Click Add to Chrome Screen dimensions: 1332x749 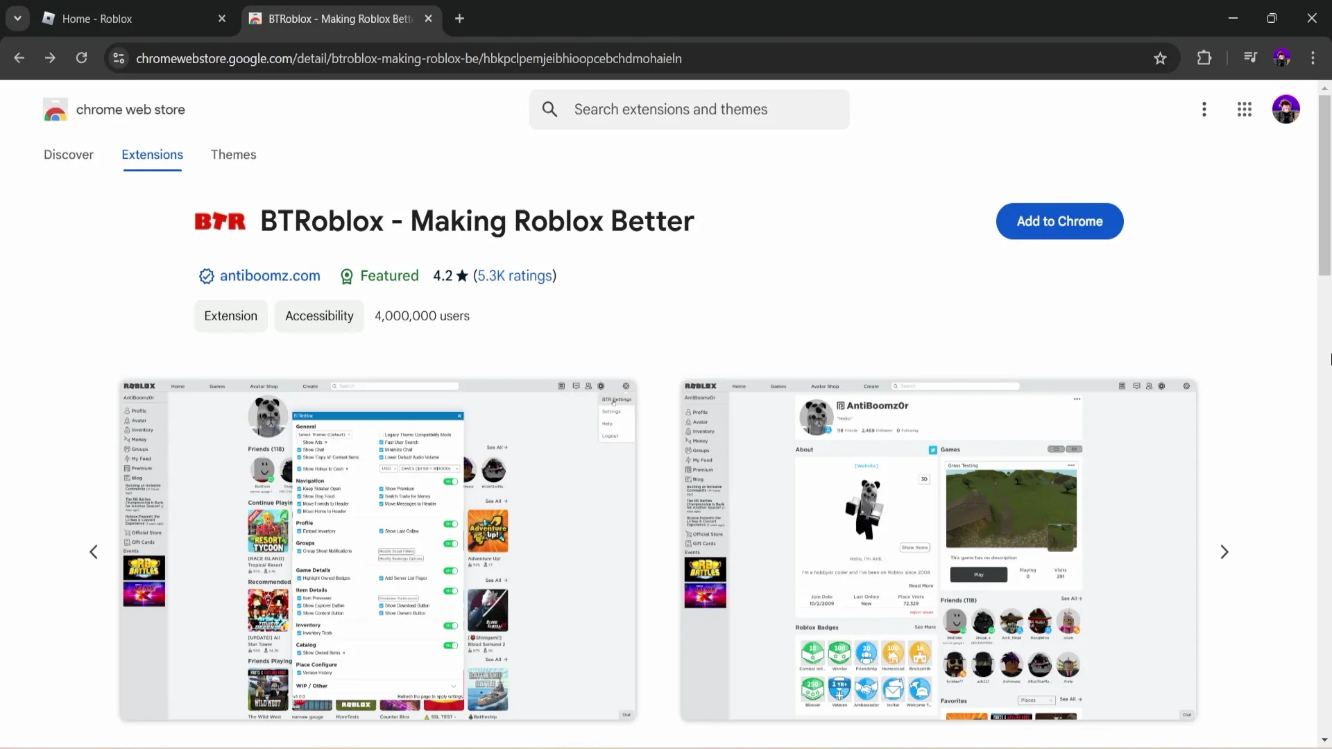[1059, 221]
